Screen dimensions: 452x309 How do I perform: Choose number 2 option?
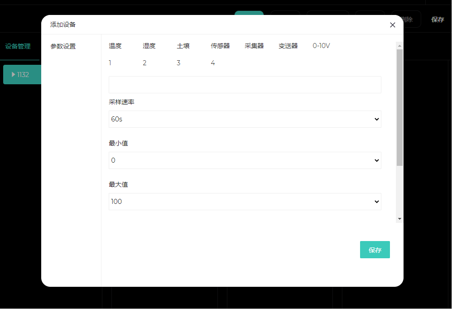click(144, 63)
